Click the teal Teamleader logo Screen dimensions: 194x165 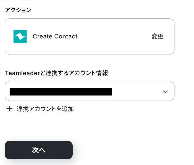click(20, 36)
